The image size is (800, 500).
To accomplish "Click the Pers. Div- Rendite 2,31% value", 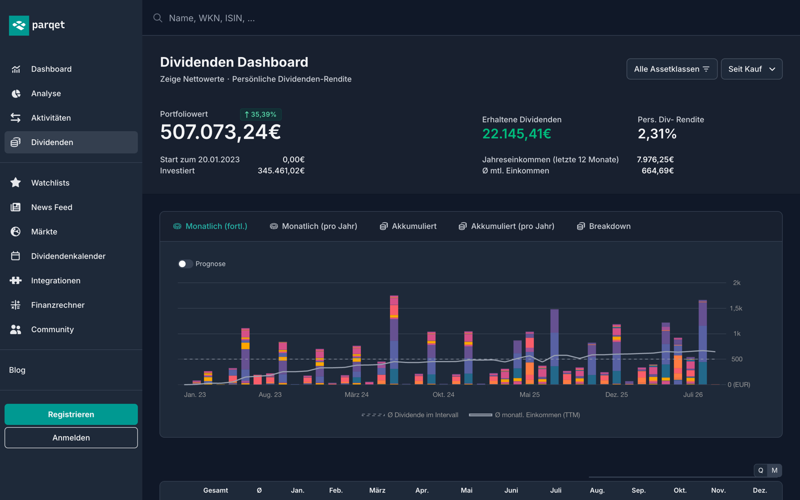I will [x=657, y=134].
